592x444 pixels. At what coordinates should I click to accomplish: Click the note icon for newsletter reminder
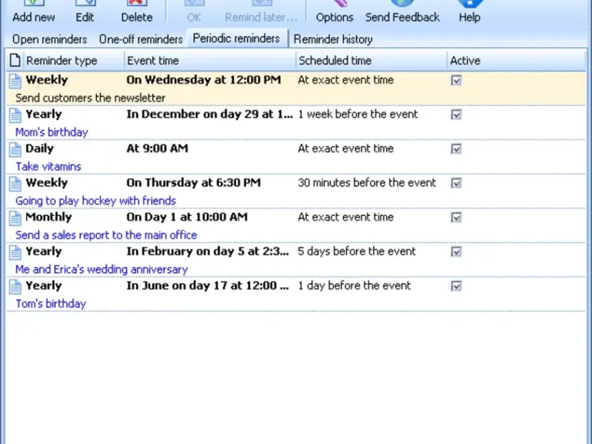click(x=15, y=81)
